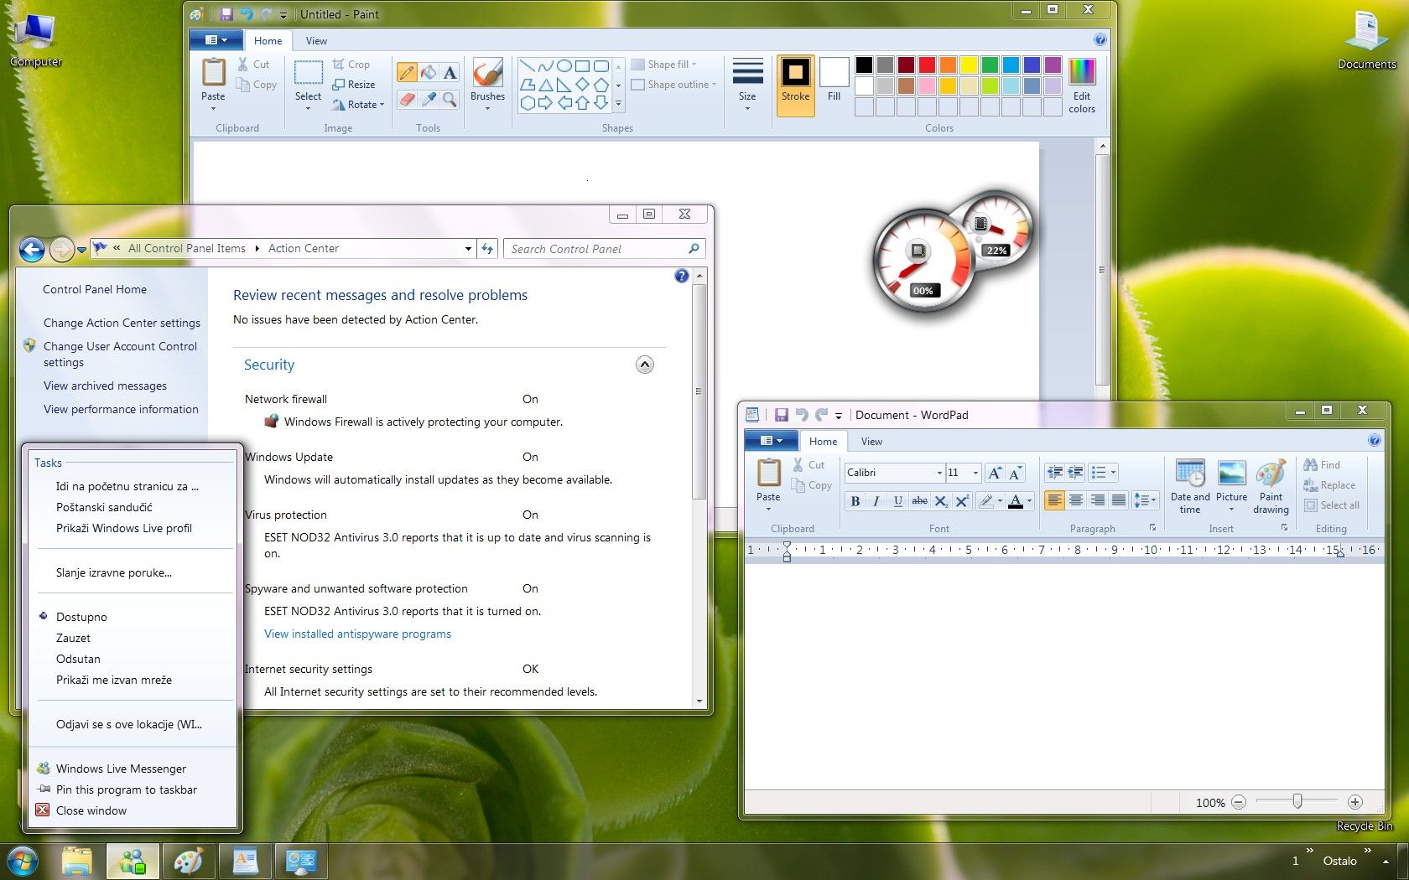Screen dimensions: 1409x880
Task: Pick the Magnifier tool in Paint
Action: 450,100
